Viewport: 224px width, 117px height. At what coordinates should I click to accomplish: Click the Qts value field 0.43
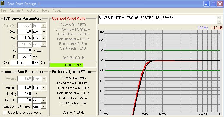point(32,63)
